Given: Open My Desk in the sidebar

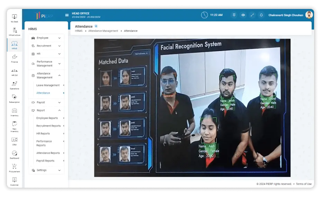Looking at the screenshot, I should pos(14,18).
